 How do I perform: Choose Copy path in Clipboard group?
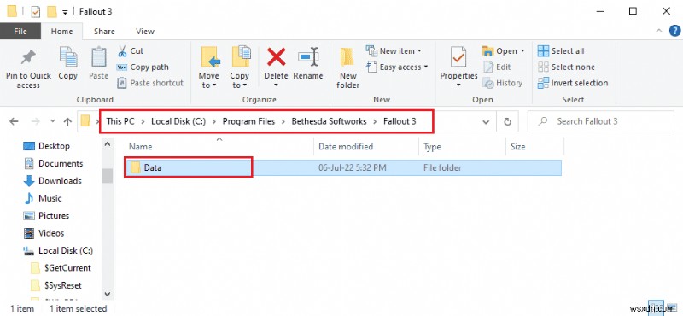click(143, 67)
